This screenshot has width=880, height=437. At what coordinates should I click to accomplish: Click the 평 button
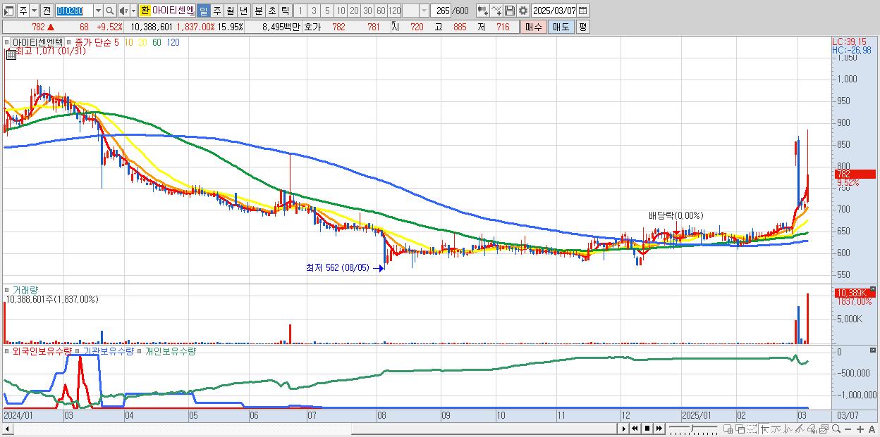pos(582,27)
